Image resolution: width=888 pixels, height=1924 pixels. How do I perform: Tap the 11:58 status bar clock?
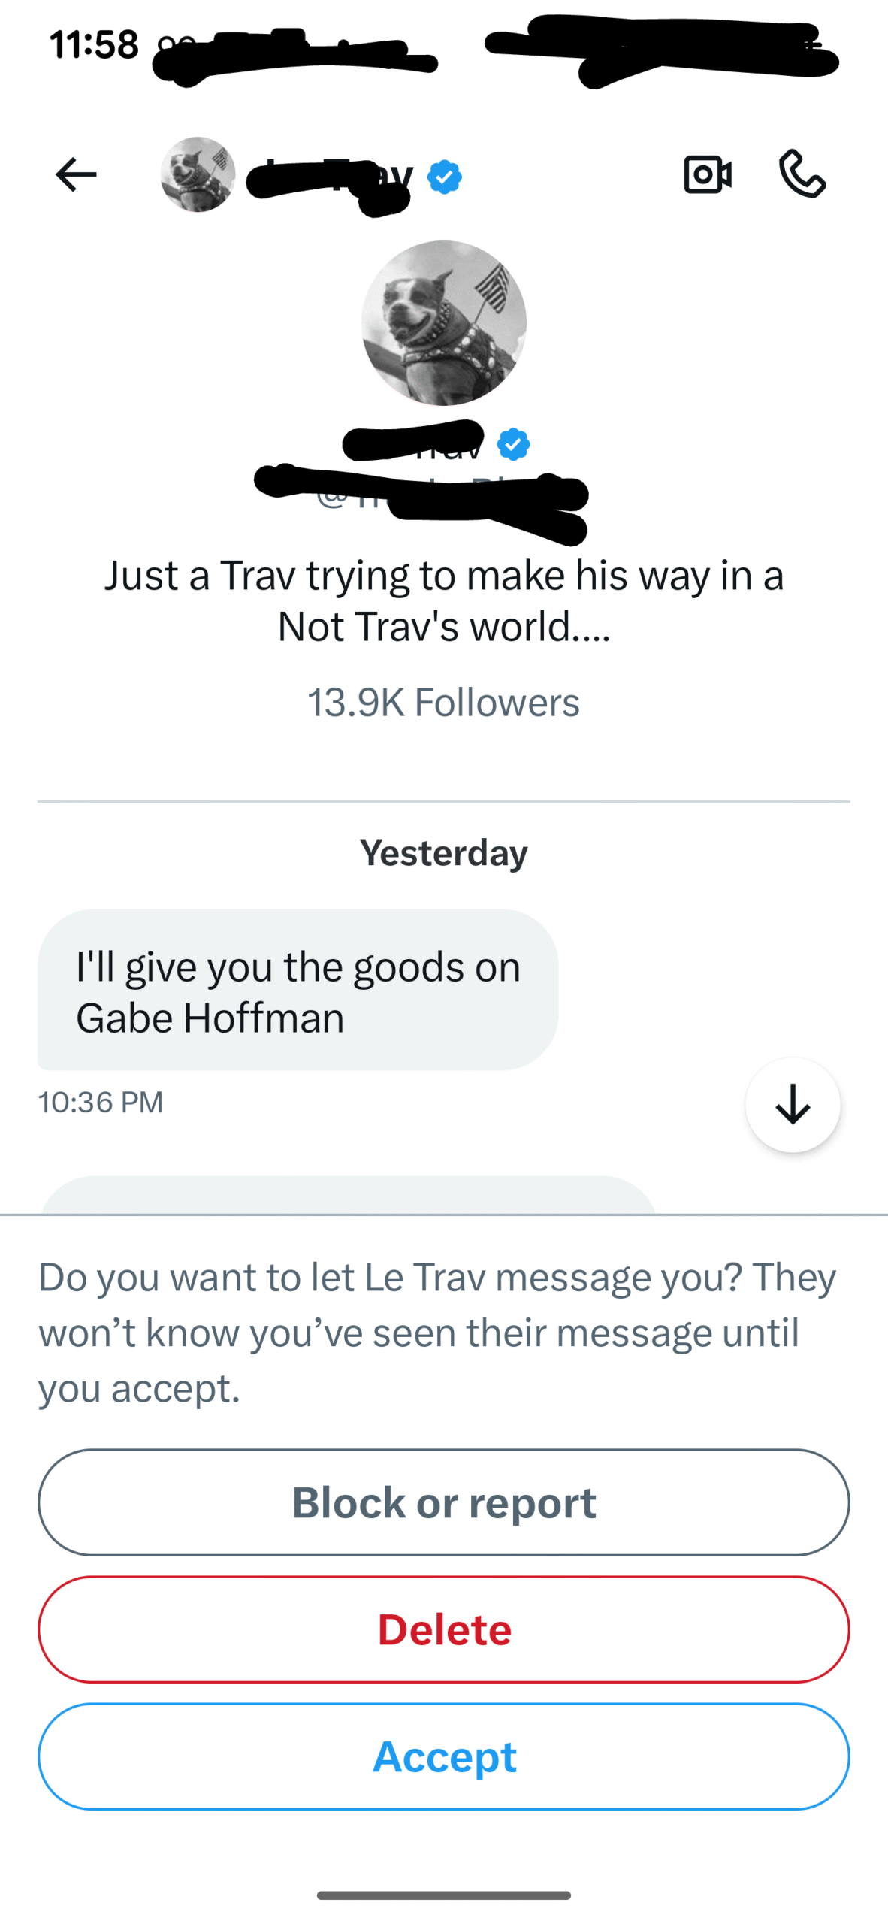click(95, 44)
